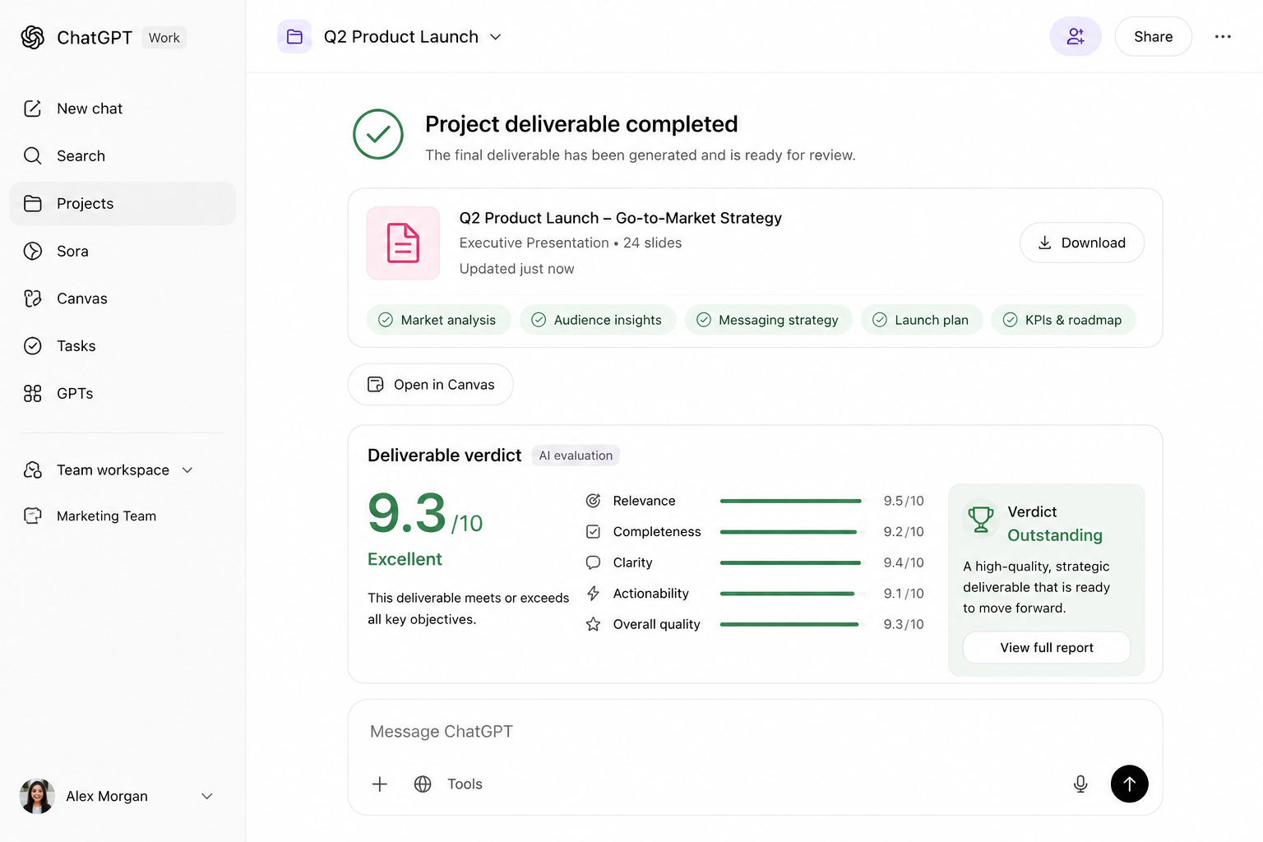Screen dimensions: 1263x842
Task: Select Tasks in the sidebar
Action: point(123,346)
